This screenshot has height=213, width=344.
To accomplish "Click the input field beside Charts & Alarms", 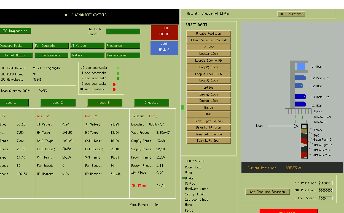I will point(123,31).
